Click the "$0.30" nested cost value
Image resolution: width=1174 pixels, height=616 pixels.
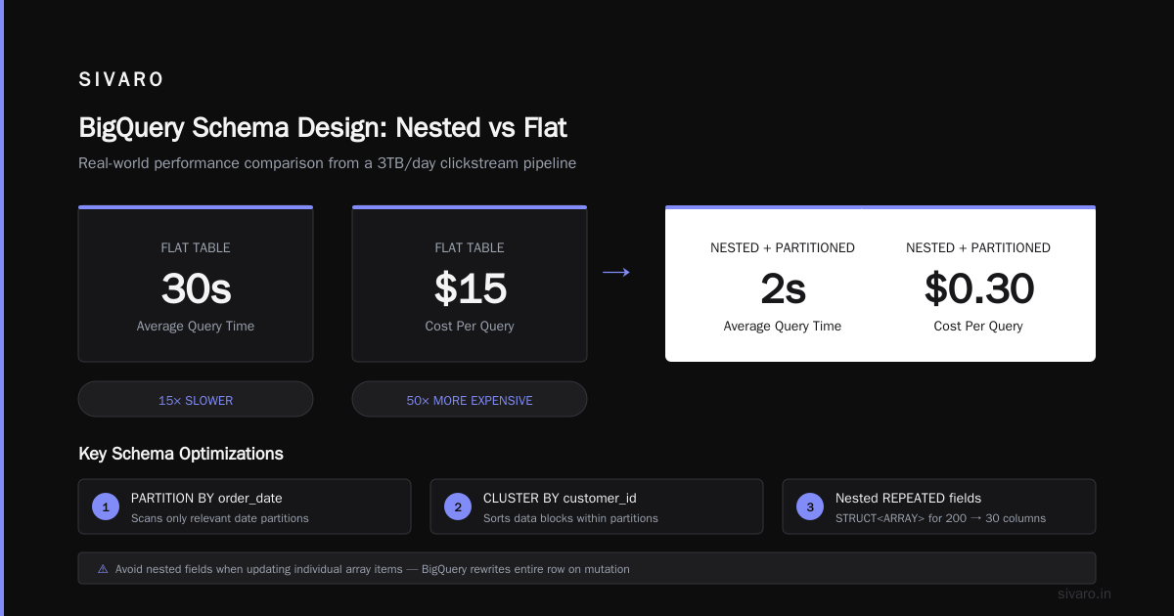point(978,288)
